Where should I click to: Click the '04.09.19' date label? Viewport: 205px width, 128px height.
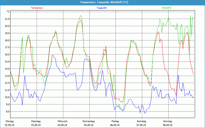click(62, 125)
